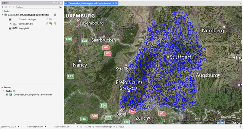Click the pin marker on the Kartenfenster tab
The image size is (243, 129).
(113, 3)
